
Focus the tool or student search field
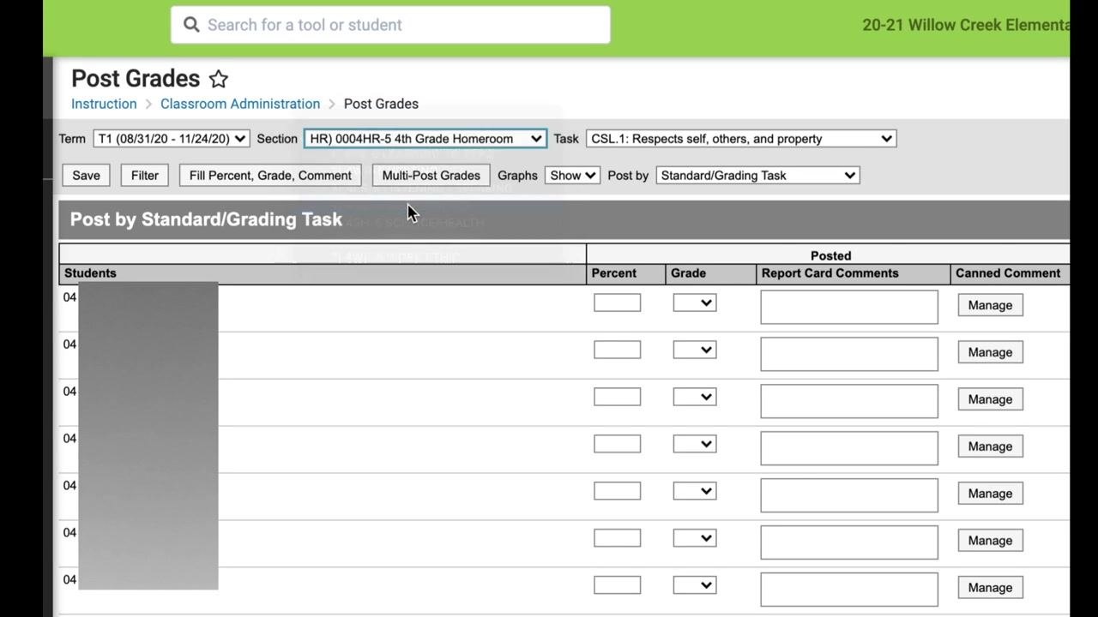390,25
